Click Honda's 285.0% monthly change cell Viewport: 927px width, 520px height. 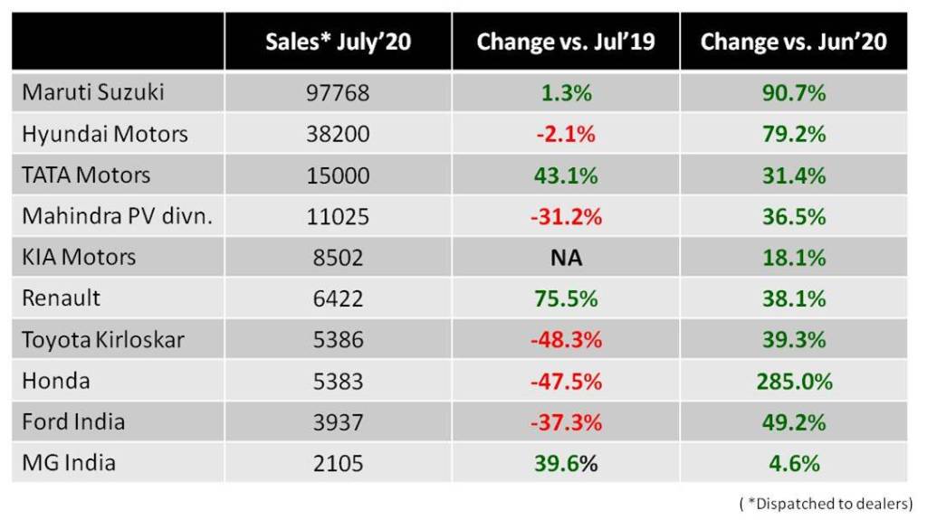(x=793, y=381)
